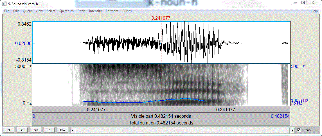Open the Formant menu
Viewport: 322px width, 136px height.
pyautogui.click(x=112, y=11)
